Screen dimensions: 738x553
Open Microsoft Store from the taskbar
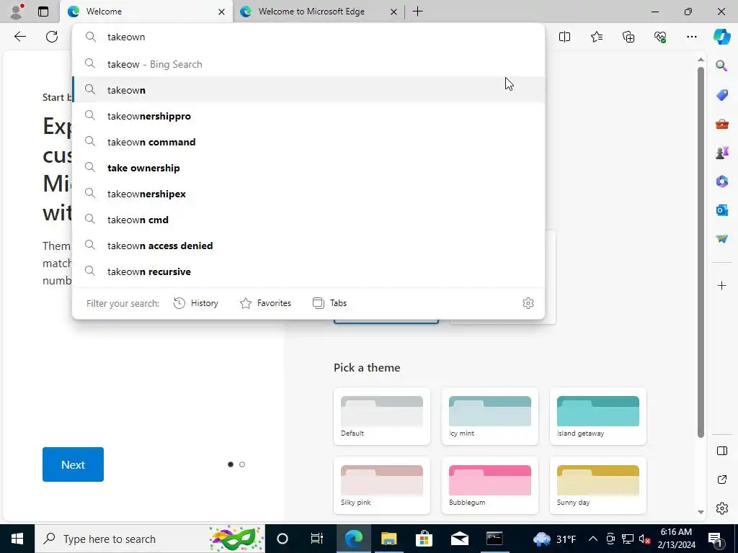click(x=424, y=539)
